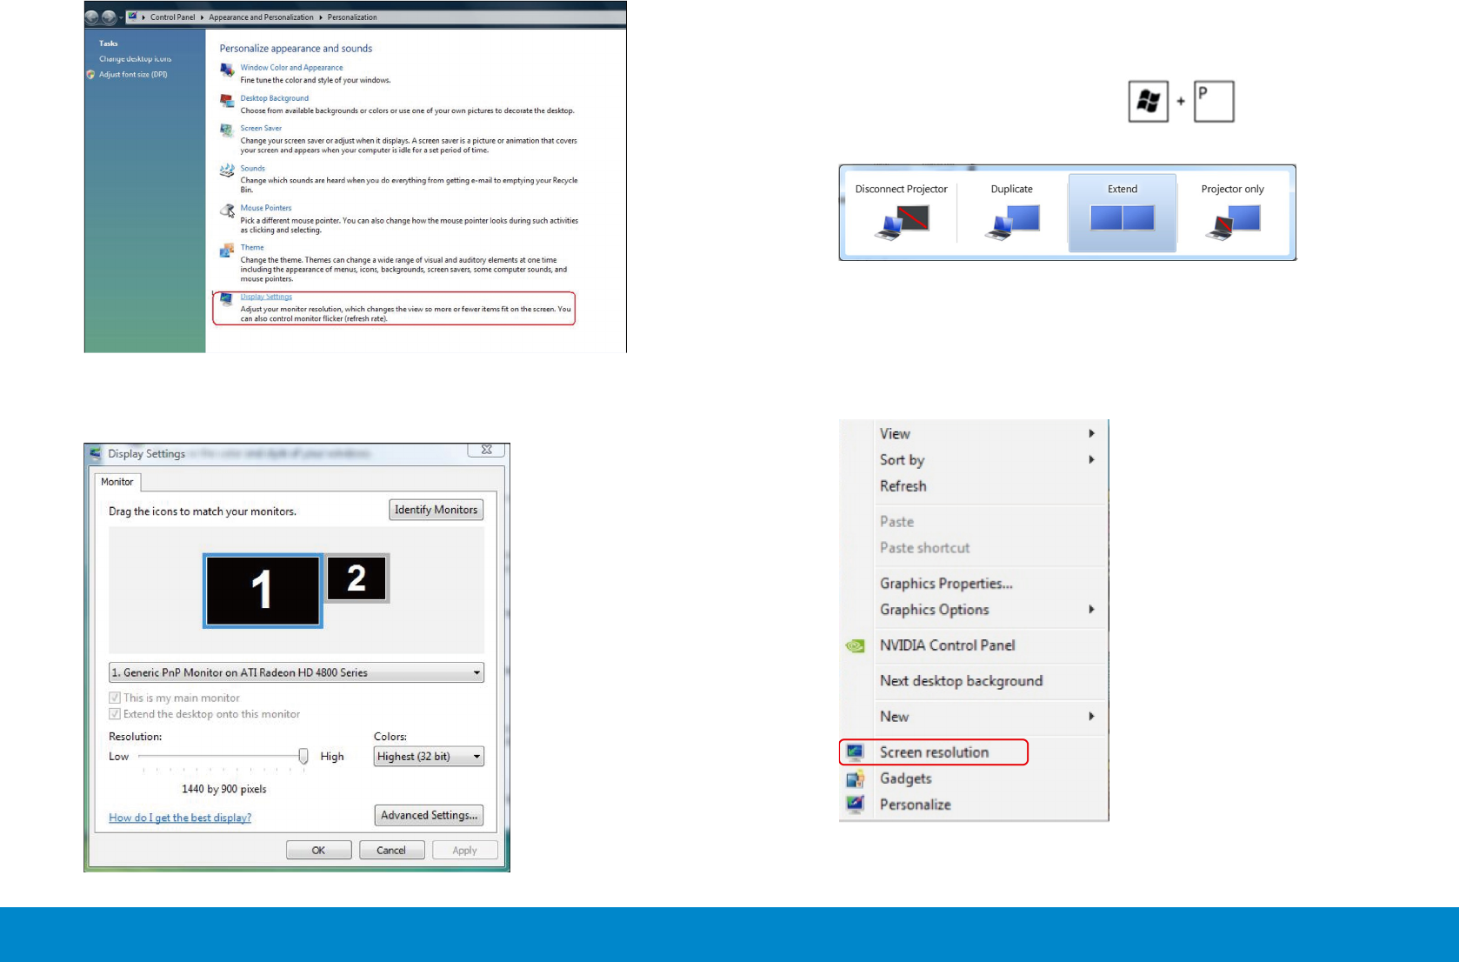Select the Disconnect Projector display icon
This screenshot has width=1459, height=962.
[903, 222]
